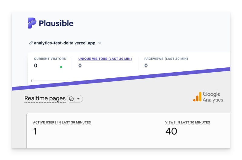
Task: Click the check circle status icon
Action: click(71, 99)
